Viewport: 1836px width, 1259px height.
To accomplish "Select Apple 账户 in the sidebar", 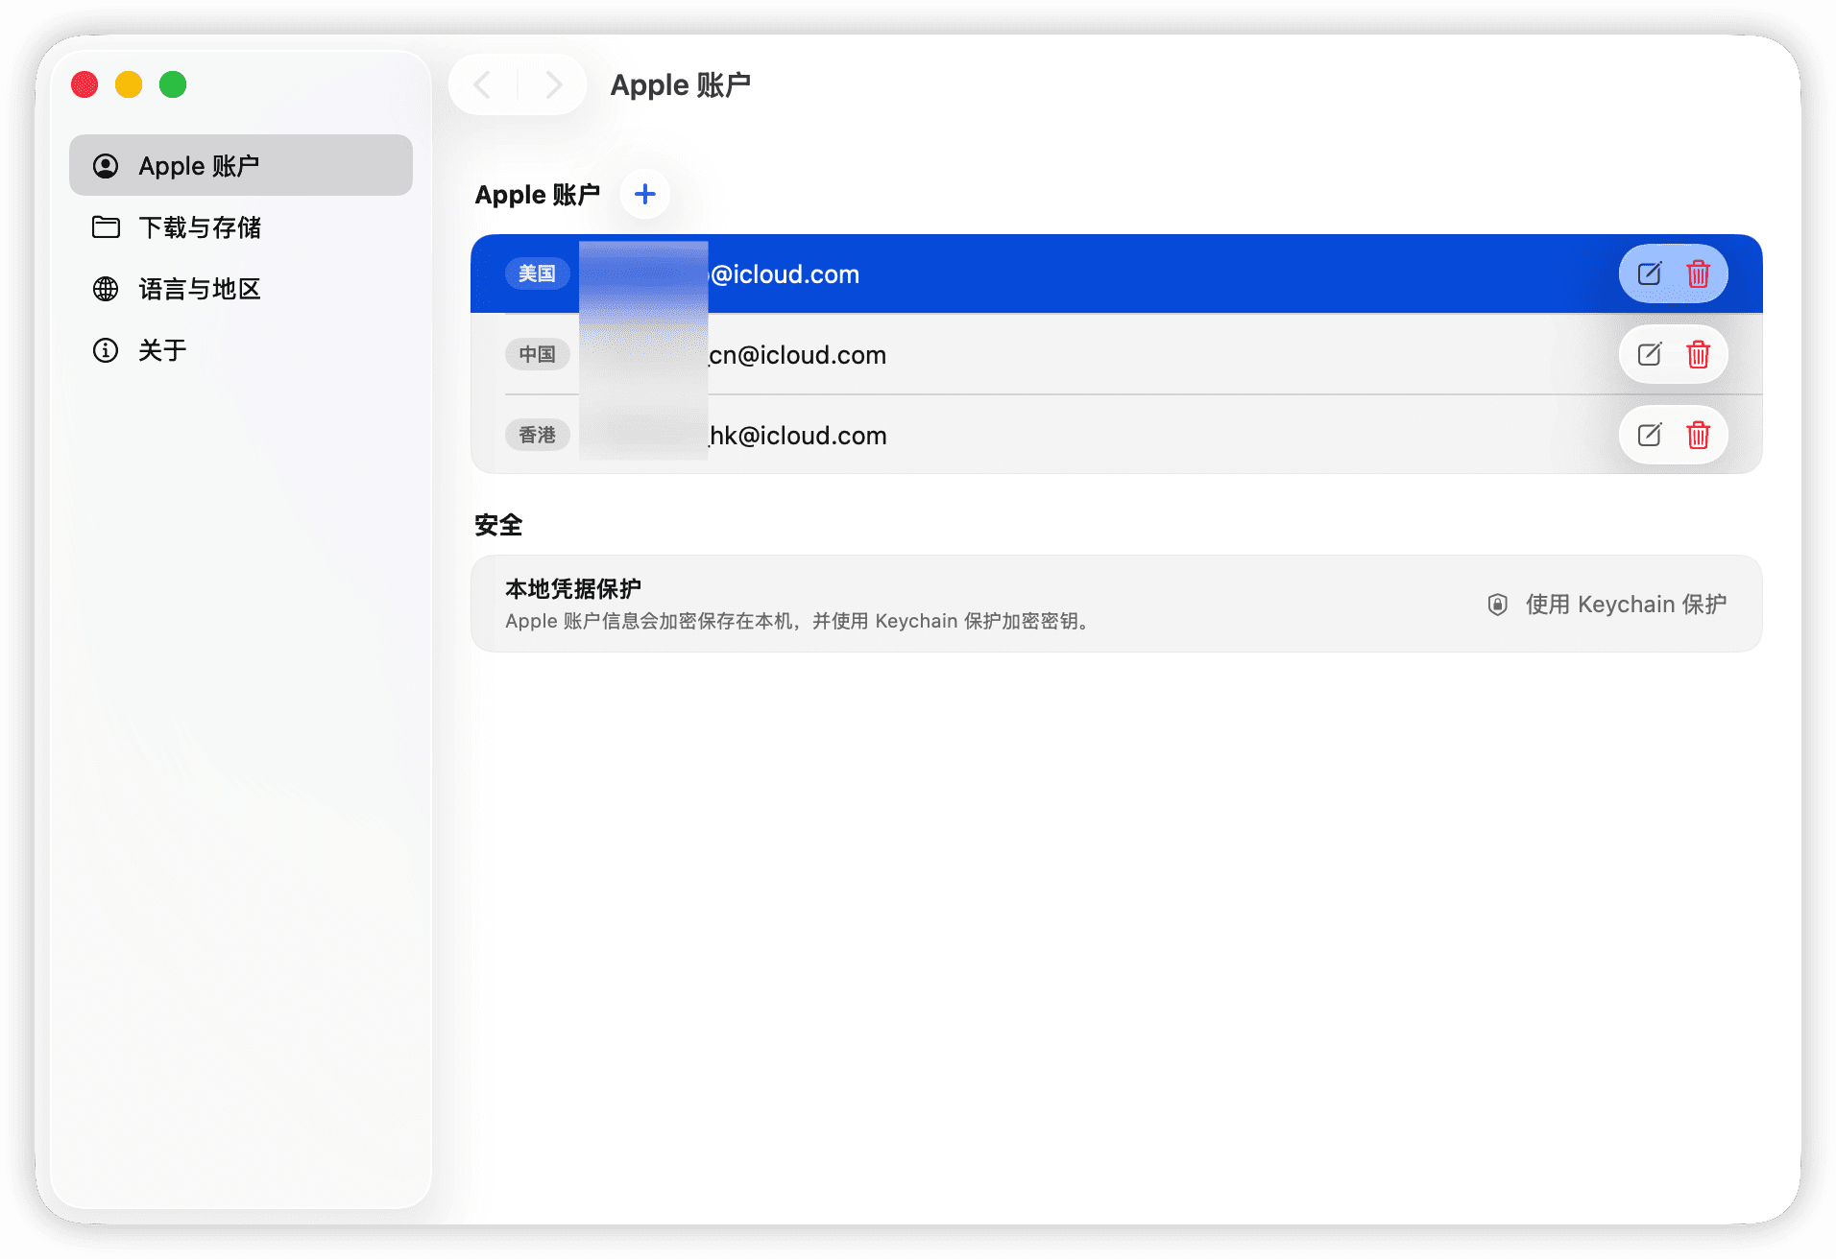I will click(241, 165).
